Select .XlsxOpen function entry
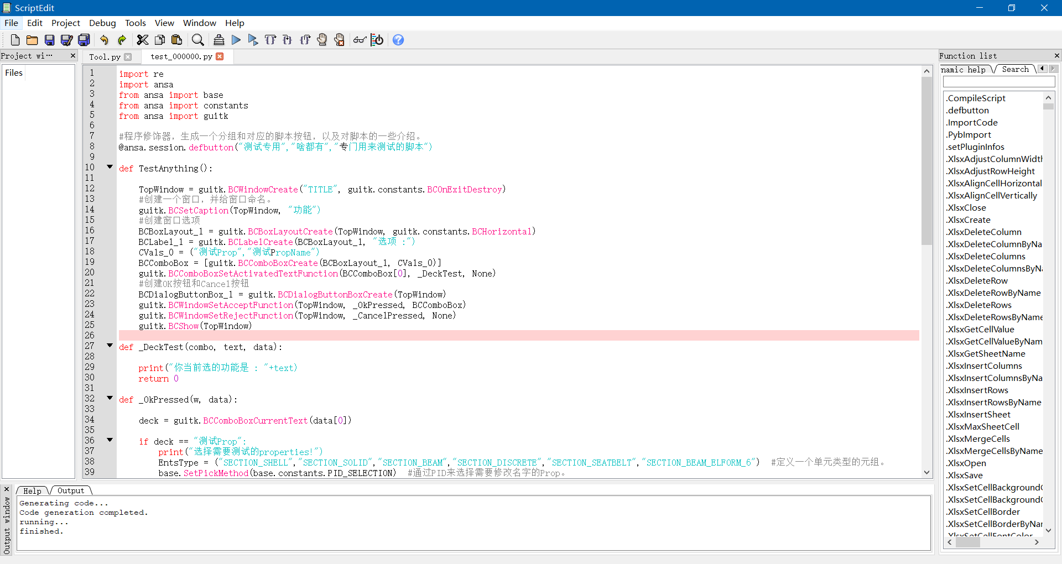The image size is (1062, 564). (x=966, y=463)
